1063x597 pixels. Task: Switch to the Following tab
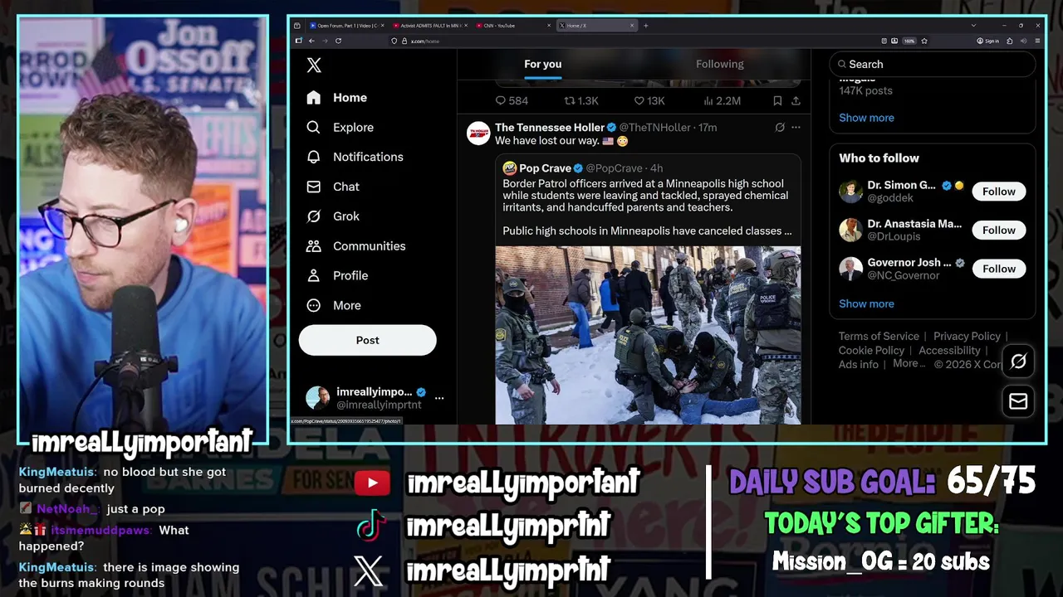(x=719, y=64)
